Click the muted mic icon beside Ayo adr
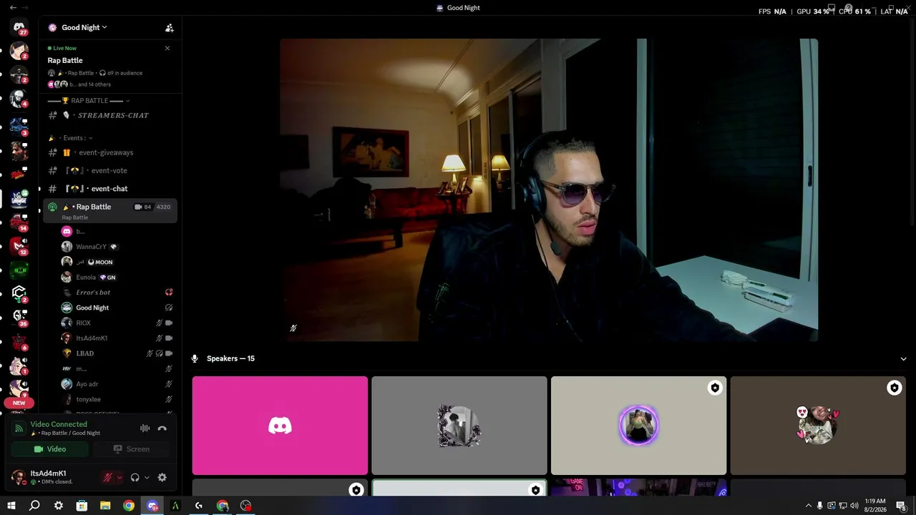 pos(169,384)
